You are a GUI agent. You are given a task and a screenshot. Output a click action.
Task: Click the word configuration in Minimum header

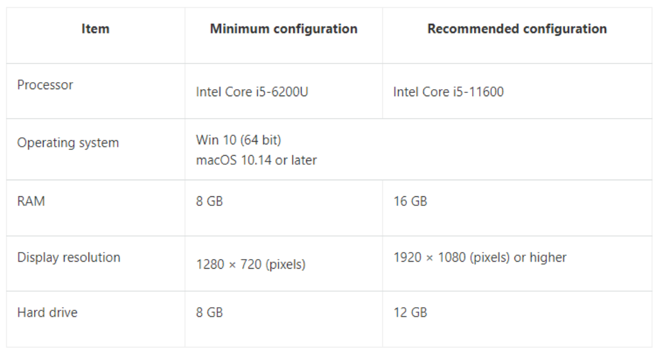pos(315,29)
